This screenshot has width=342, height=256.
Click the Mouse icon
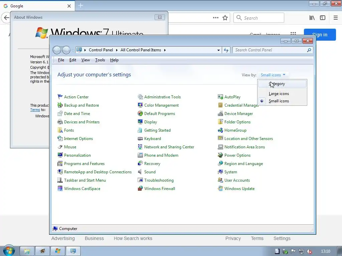[x=60, y=147]
